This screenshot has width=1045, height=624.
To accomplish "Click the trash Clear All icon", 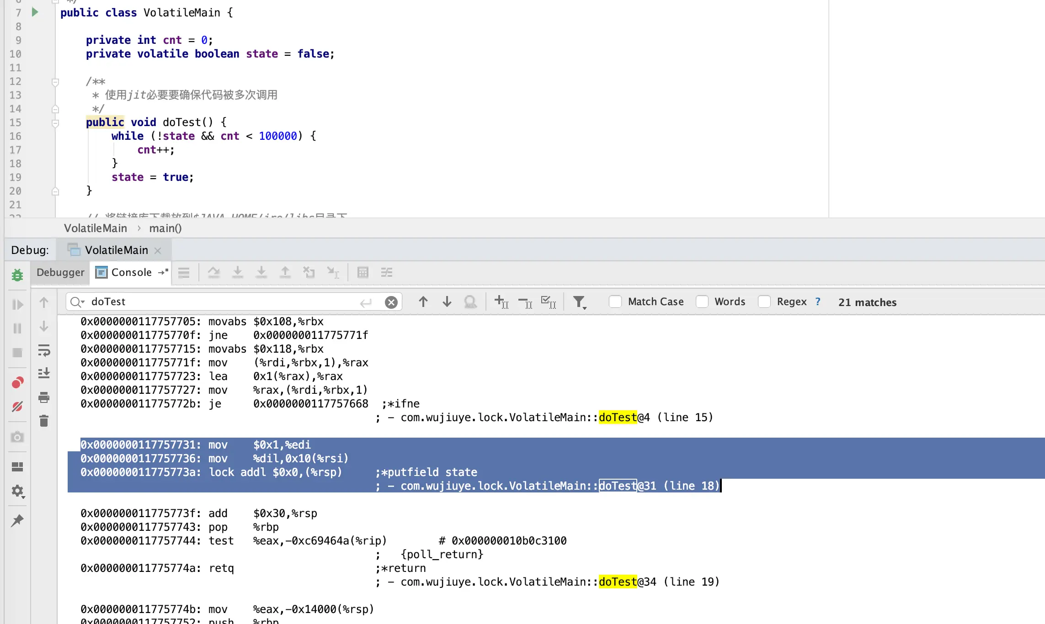I will pyautogui.click(x=44, y=421).
